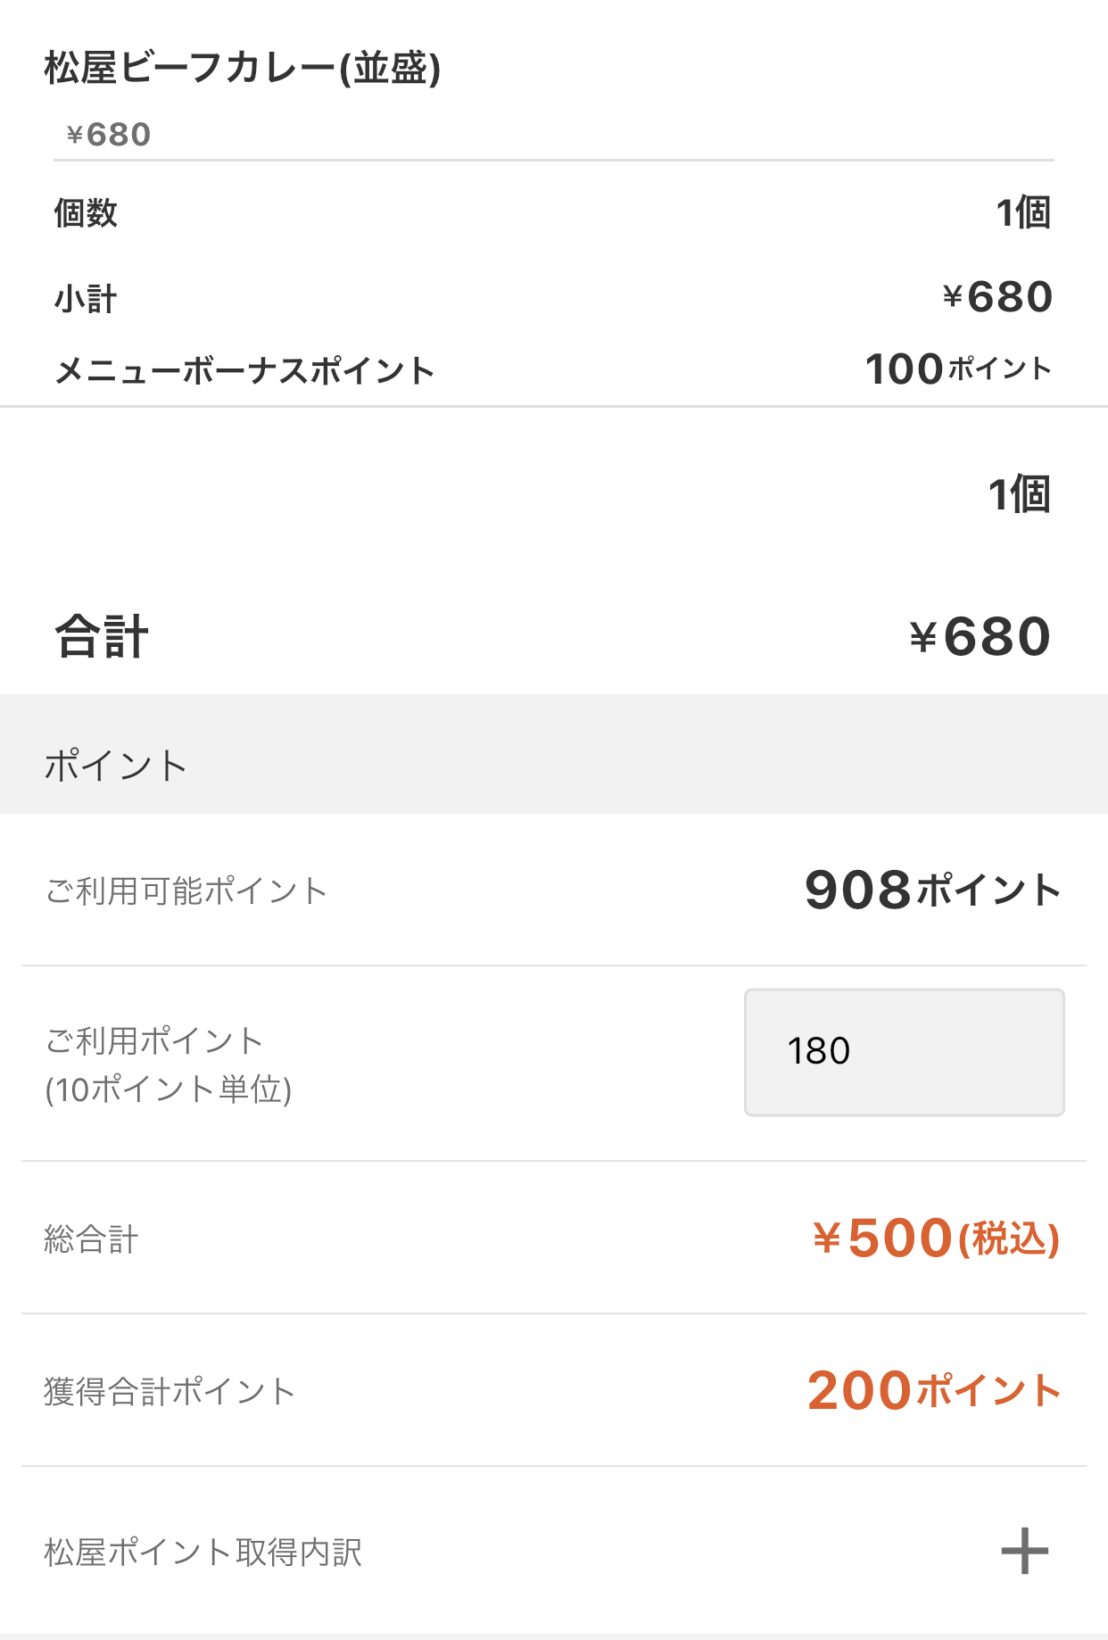Tap the ¥680 合計 amount
The height and width of the screenshot is (1640, 1108).
tap(980, 637)
